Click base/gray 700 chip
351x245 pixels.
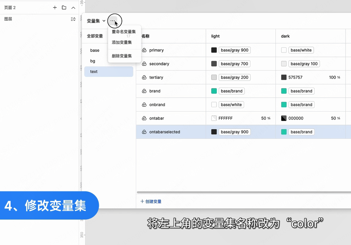pos(234,64)
